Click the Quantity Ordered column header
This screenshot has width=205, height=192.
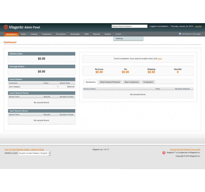(184, 89)
